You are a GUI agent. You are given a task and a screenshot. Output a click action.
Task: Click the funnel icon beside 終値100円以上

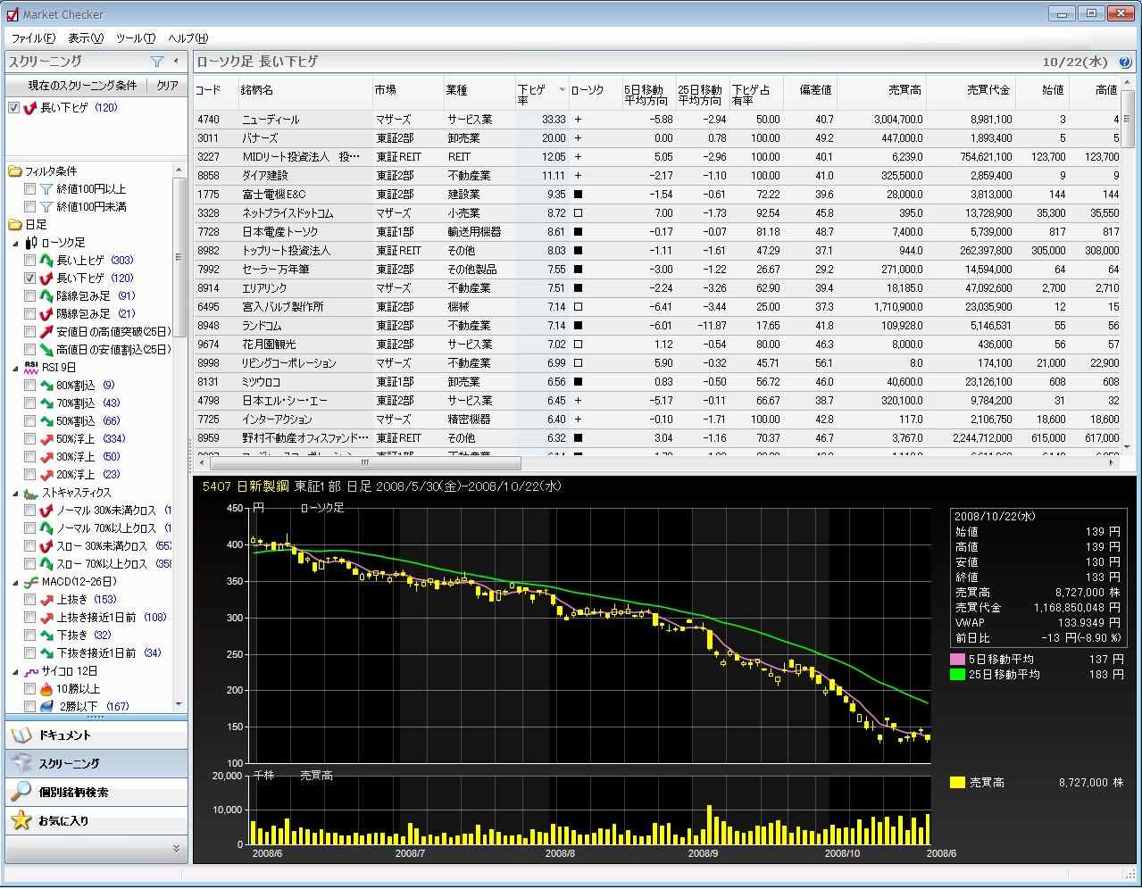click(46, 189)
